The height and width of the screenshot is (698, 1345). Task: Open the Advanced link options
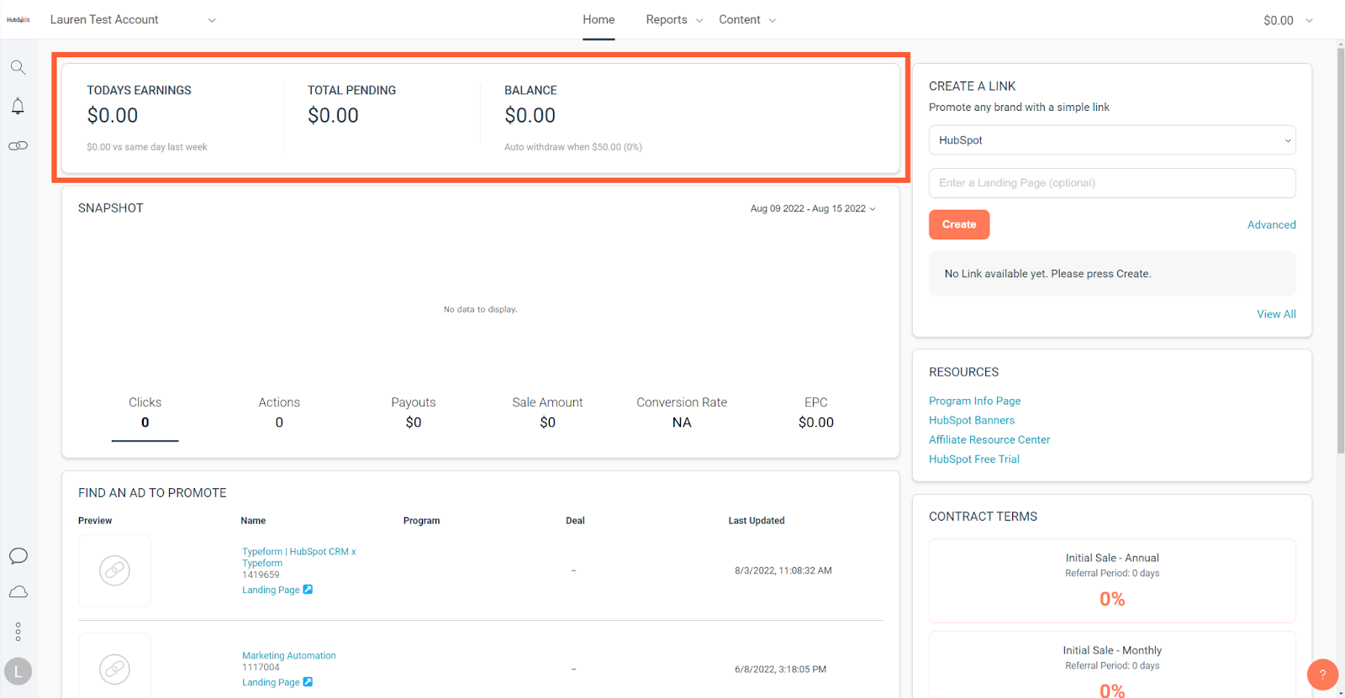click(x=1271, y=224)
